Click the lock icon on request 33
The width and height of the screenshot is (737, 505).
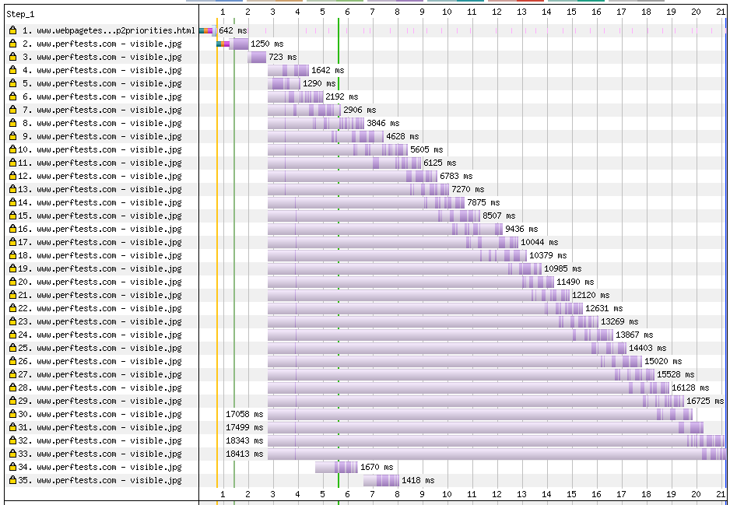(12, 454)
